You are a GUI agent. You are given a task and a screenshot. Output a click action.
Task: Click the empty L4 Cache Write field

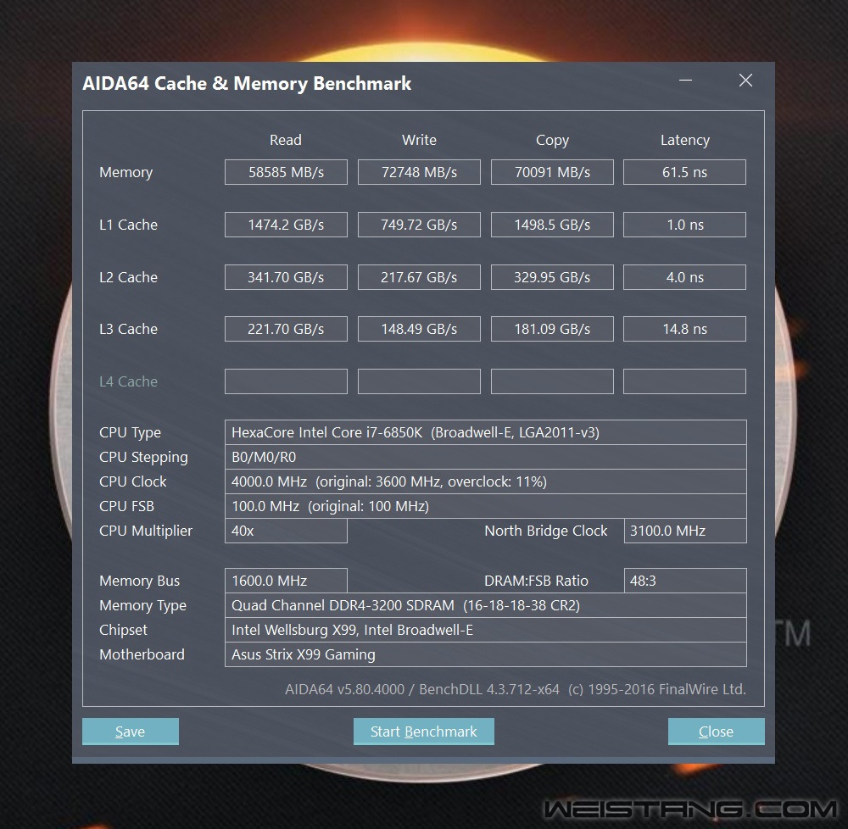(x=419, y=381)
